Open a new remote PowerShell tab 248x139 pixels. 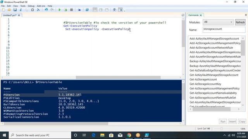79,10
